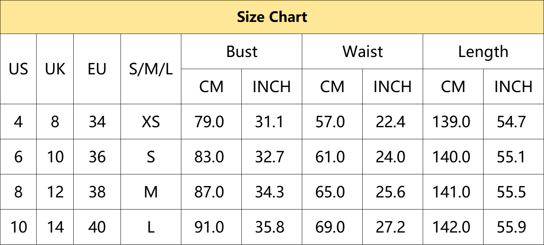
Task: Select the UK column header
Action: coord(55,69)
